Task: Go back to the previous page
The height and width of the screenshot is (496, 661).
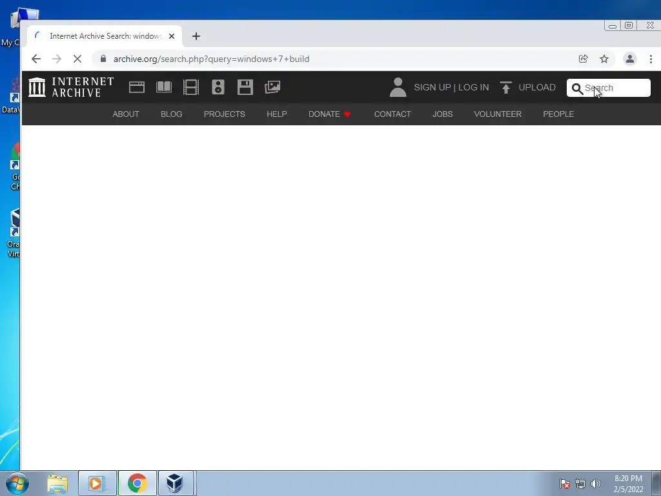Action: click(36, 59)
